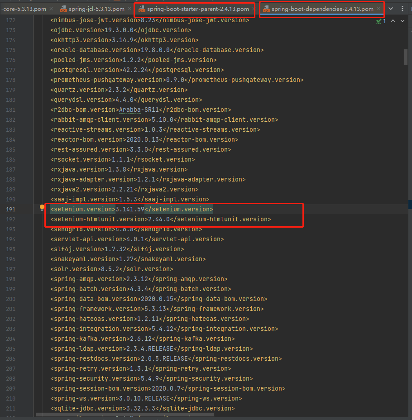Show the hidden editor tabs dropdown
This screenshot has width=412, height=420.
pos(391,9)
